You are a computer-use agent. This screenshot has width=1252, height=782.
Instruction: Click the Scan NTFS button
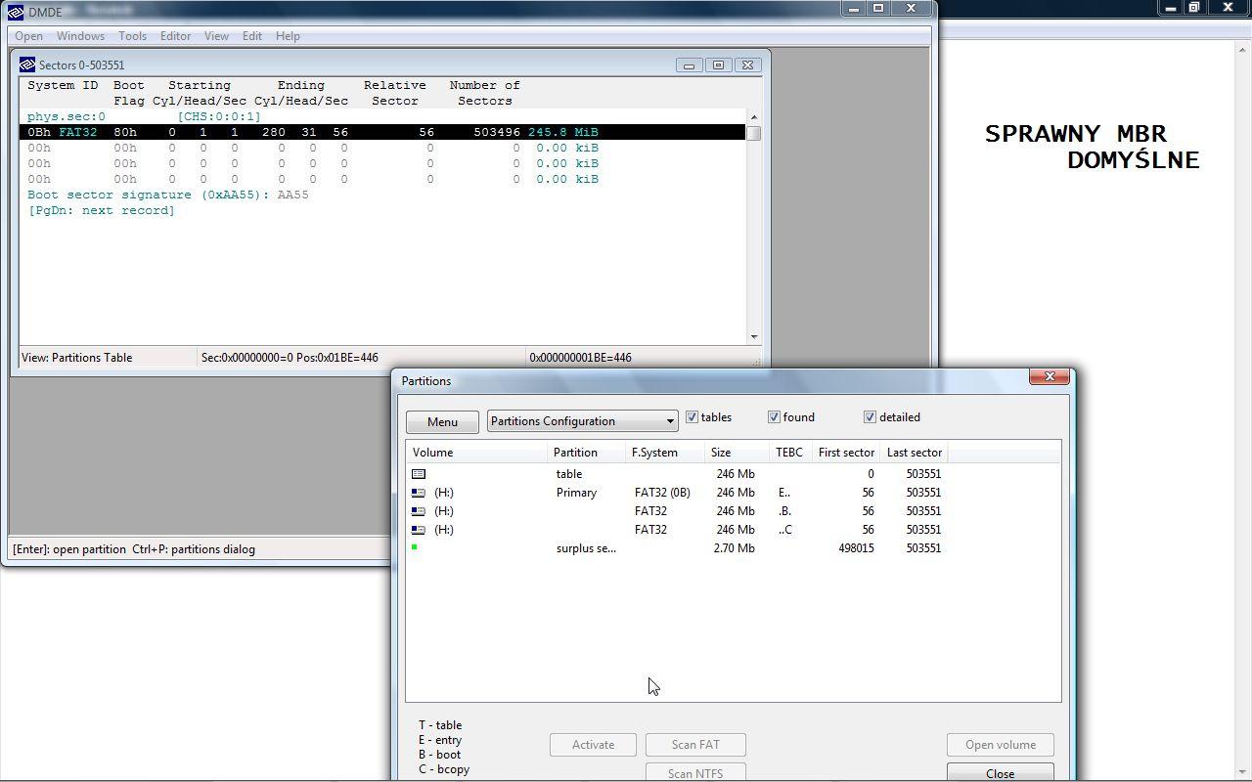[695, 772]
